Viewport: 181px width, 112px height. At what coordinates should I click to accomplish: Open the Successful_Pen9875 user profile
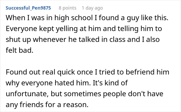(28, 8)
